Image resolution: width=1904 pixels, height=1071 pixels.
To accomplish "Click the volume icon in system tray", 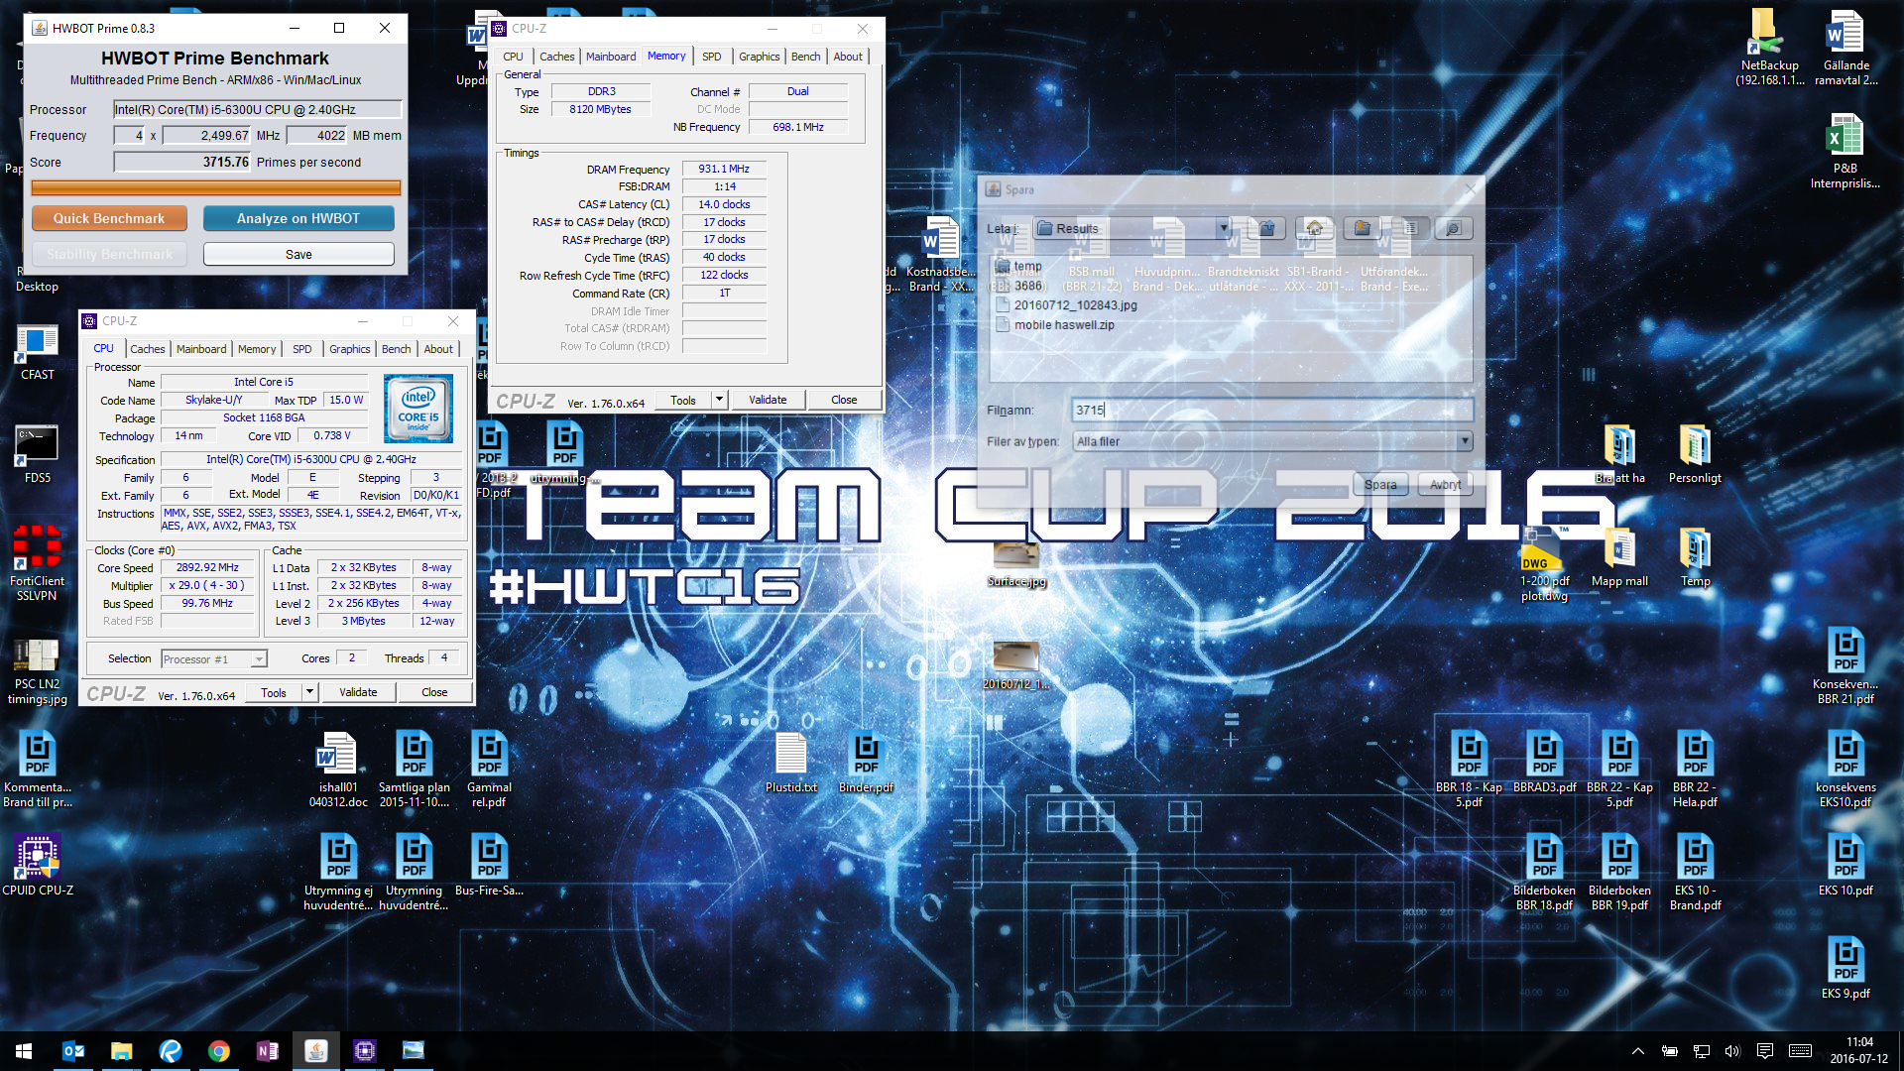I will (1732, 1051).
